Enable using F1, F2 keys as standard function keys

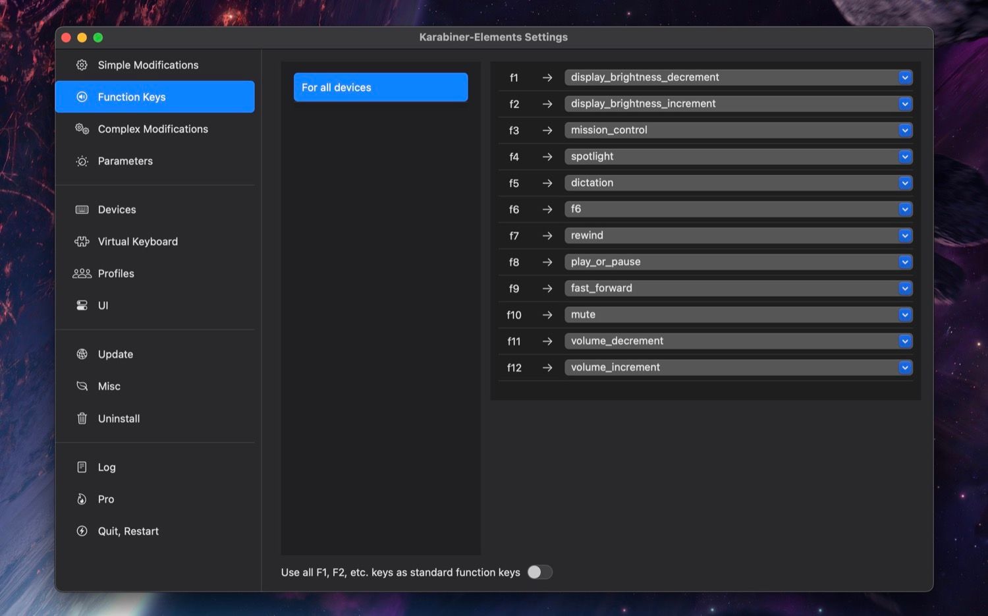[540, 572]
